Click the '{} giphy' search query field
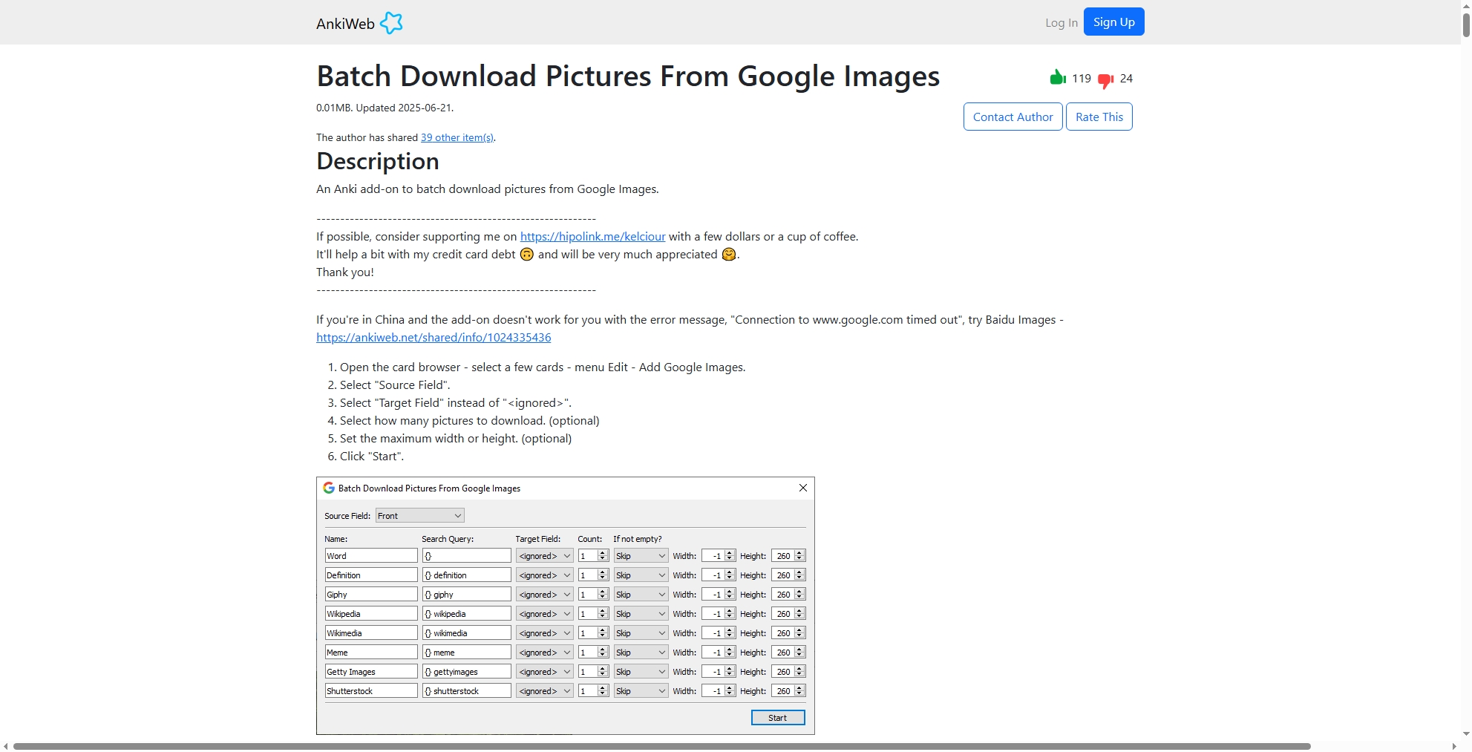This screenshot has height=752, width=1472. 466,594
